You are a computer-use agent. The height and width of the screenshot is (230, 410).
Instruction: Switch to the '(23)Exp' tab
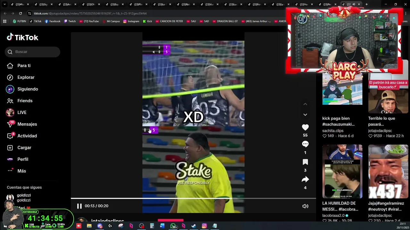[114, 4]
